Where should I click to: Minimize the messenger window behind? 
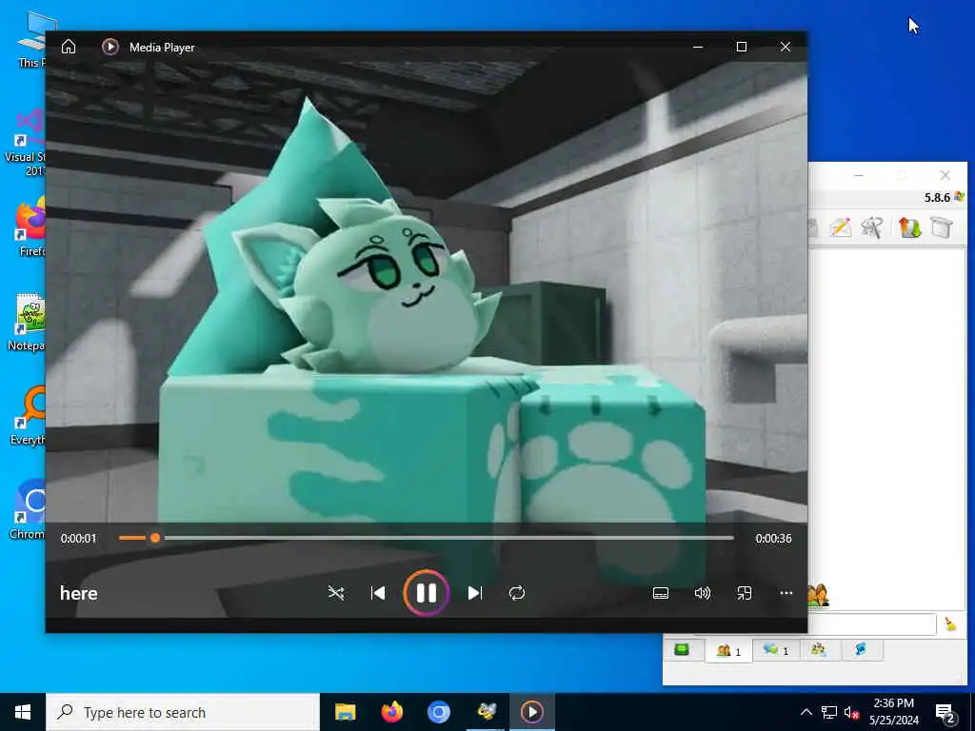pyautogui.click(x=859, y=175)
